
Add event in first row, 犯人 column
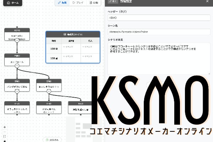[x=87, y=47]
